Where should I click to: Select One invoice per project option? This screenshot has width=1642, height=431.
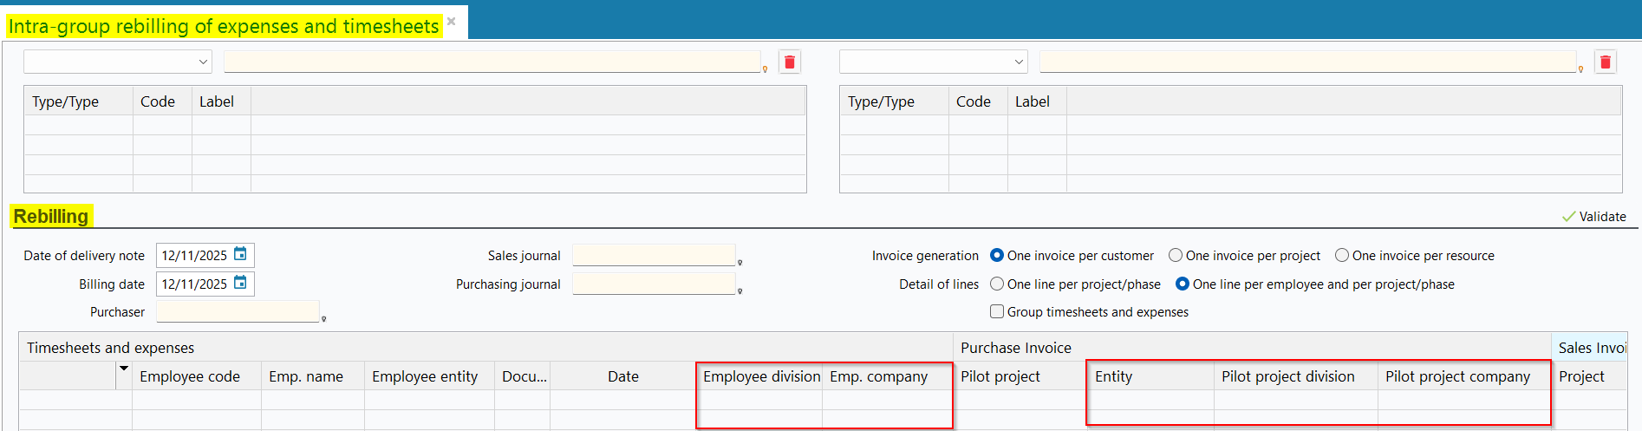[1176, 255]
